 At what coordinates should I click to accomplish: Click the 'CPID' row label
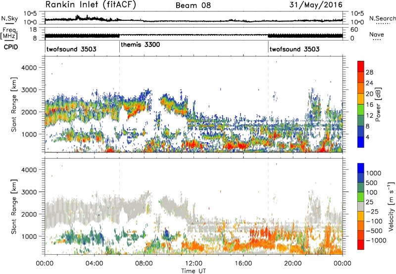tap(11, 47)
